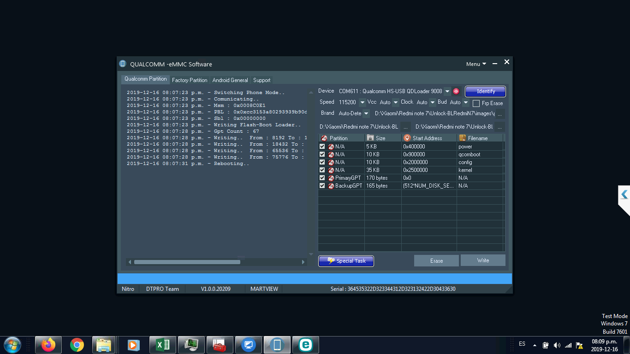The image size is (630, 354).
Task: Click the PrimaryGPT row partition icon
Action: point(331,178)
